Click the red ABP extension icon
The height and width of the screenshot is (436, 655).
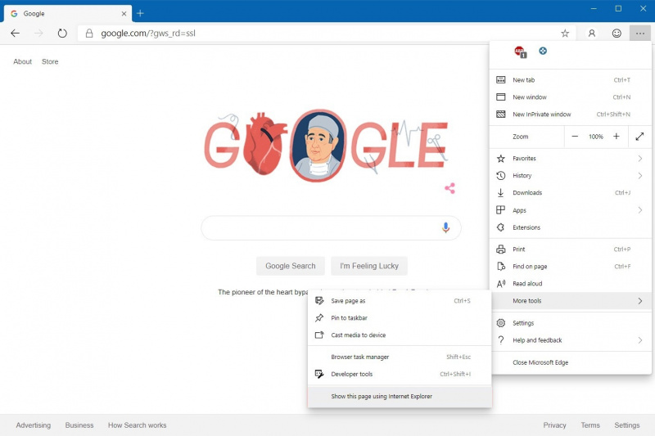(x=519, y=52)
